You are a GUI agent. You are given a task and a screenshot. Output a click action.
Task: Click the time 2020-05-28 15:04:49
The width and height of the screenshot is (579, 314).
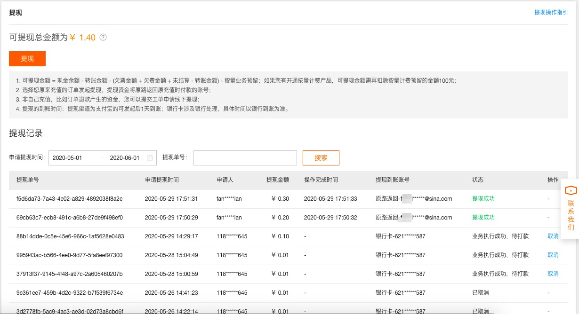pos(171,255)
